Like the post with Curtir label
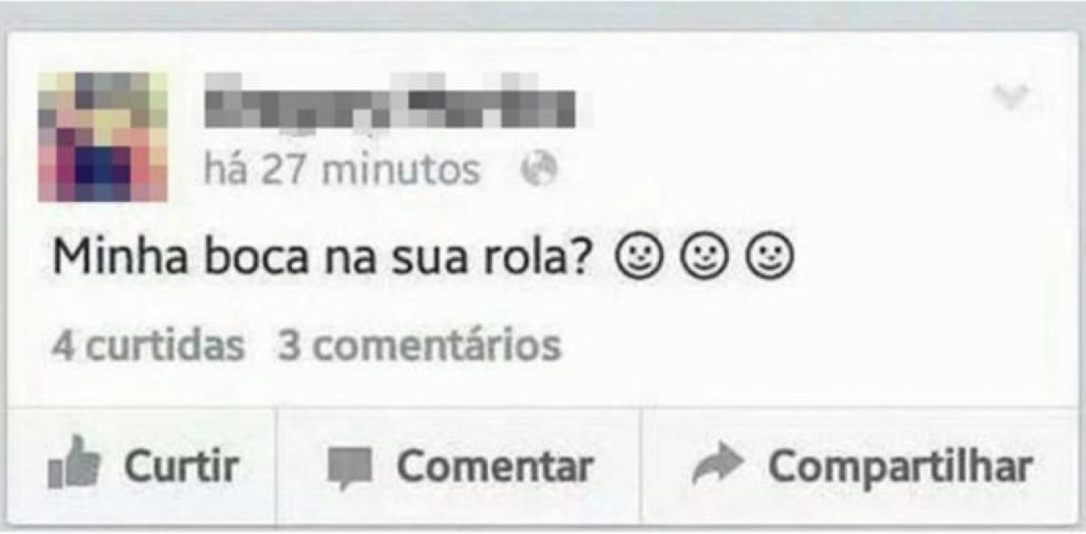Image resolution: width=1086 pixels, height=534 pixels. 182,466
